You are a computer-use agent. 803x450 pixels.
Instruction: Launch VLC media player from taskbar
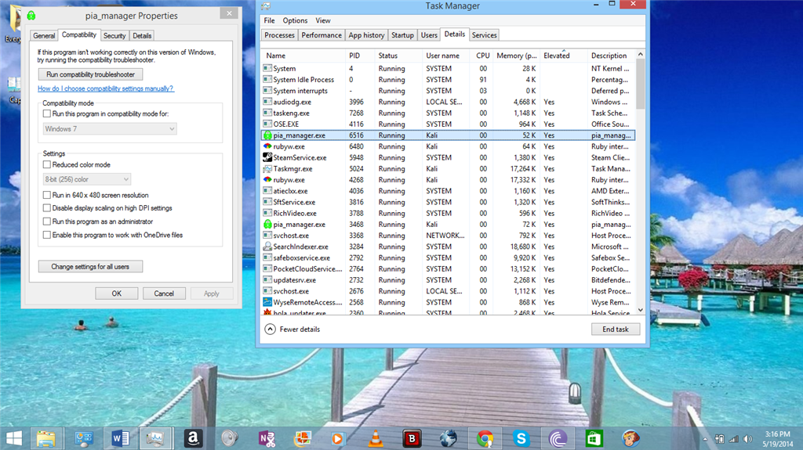(x=376, y=438)
